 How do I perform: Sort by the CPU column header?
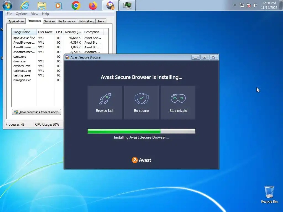(x=59, y=32)
